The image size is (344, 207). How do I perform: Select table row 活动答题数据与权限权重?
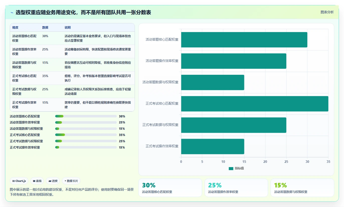[72, 65]
